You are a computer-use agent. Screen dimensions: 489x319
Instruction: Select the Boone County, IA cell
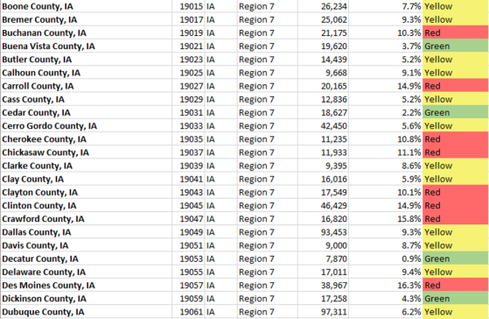pos(86,6)
